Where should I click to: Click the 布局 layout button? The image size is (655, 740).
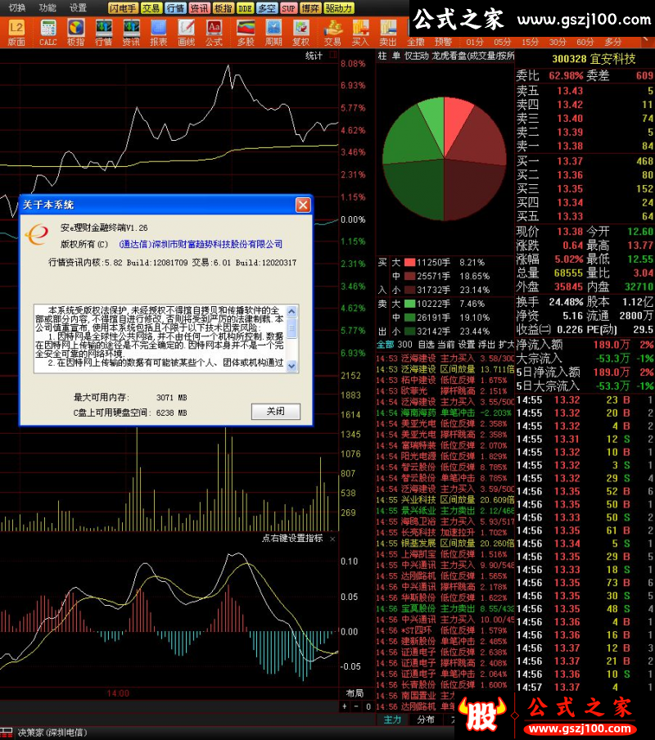(x=355, y=693)
